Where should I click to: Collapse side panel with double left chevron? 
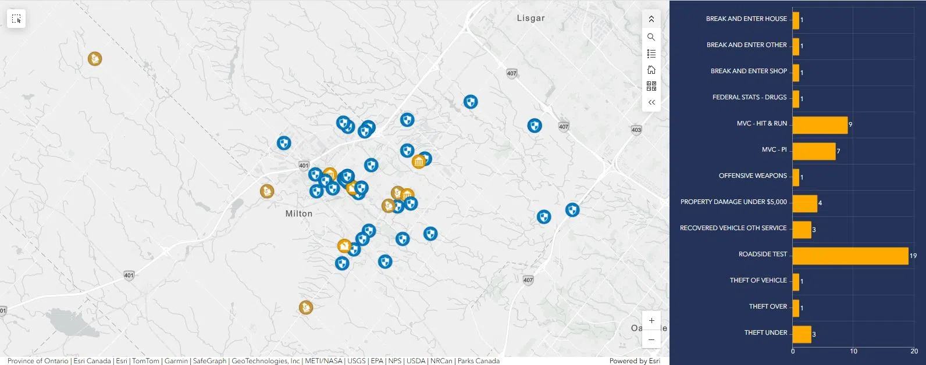click(651, 102)
